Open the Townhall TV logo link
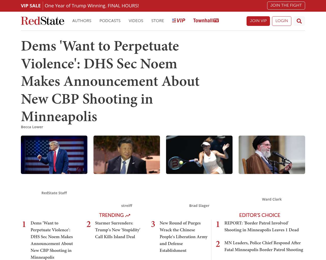The width and height of the screenshot is (326, 260). 206,21
